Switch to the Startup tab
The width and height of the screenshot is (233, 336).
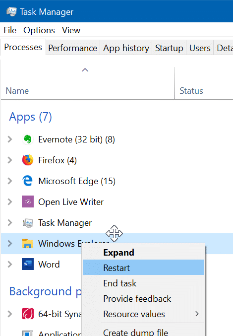(x=169, y=48)
